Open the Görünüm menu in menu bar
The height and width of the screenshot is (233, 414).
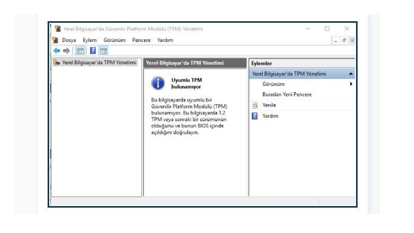pos(114,40)
